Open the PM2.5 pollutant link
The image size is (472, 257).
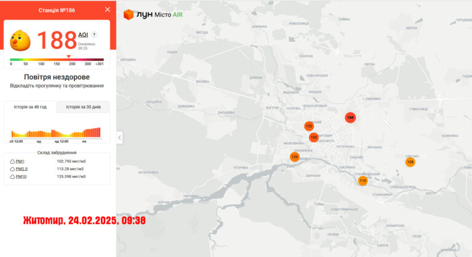[22, 169]
